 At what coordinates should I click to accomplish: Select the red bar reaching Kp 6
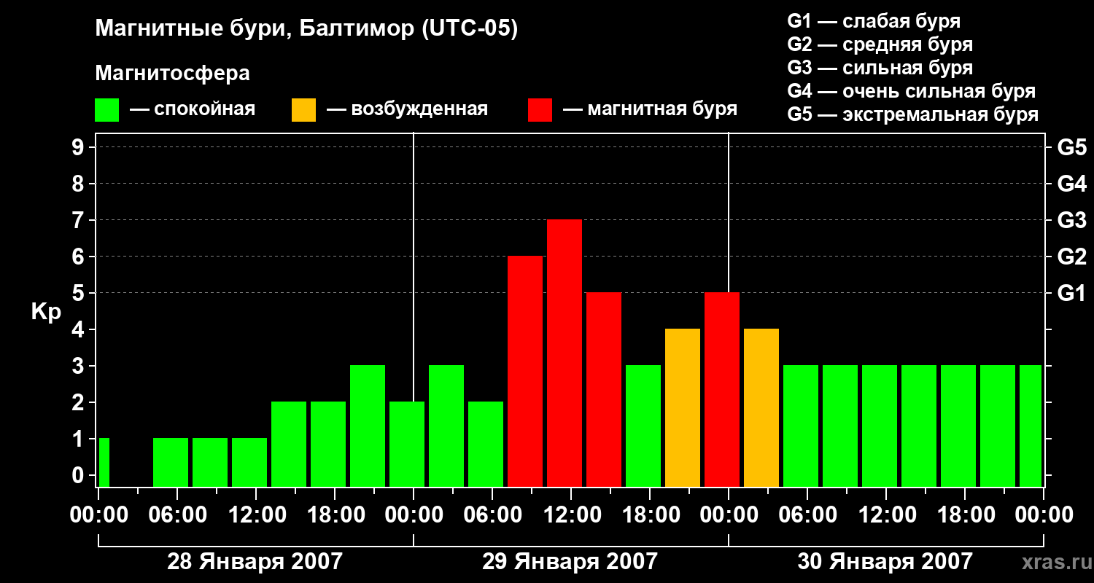pos(525,372)
